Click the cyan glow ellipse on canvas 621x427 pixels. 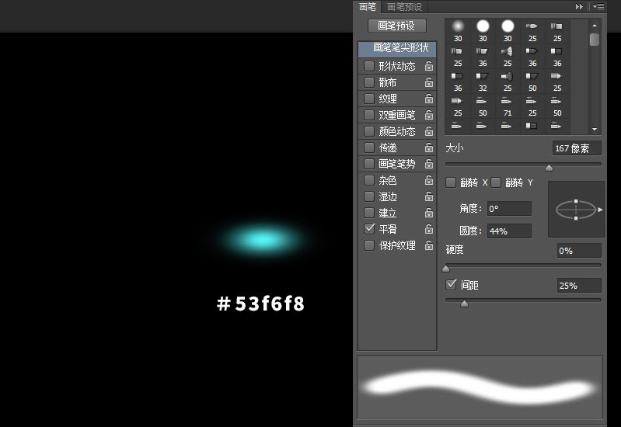coord(262,240)
